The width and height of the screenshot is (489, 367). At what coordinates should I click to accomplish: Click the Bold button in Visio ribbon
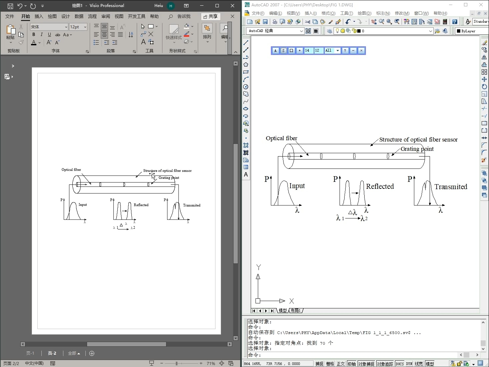pos(34,35)
